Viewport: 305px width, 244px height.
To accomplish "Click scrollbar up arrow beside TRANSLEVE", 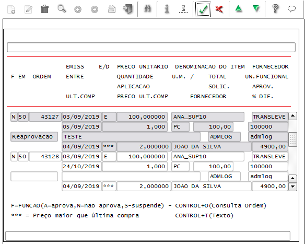I will 292,116.
